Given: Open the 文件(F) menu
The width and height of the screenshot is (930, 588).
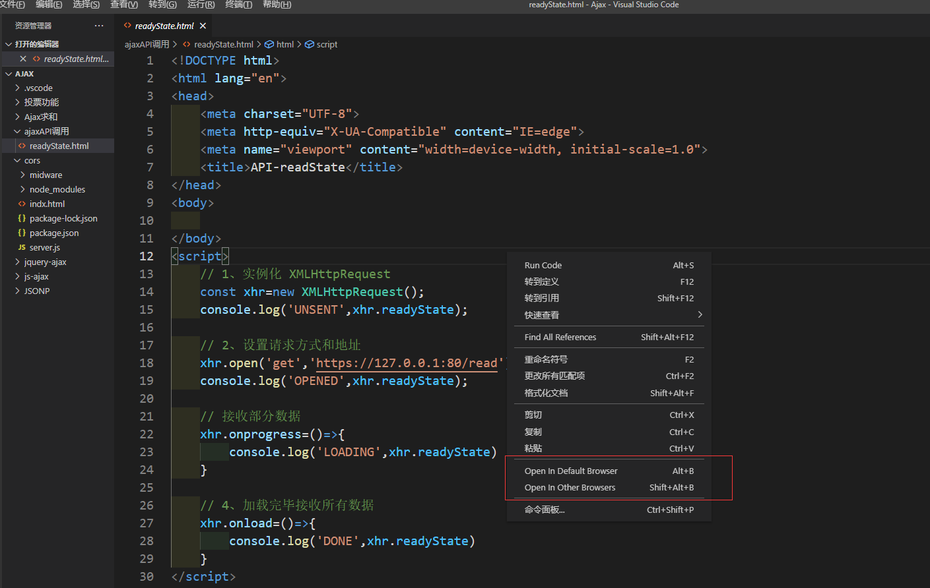Looking at the screenshot, I should coord(12,5).
